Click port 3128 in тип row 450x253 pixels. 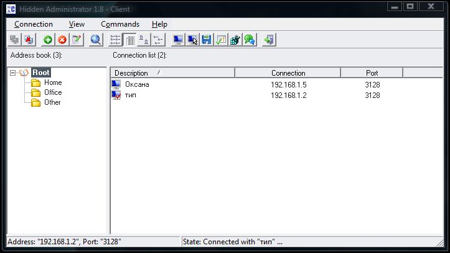pos(372,95)
